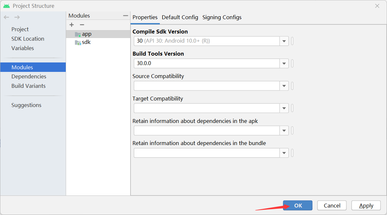This screenshot has height=215, width=387.
Task: Go back with the left arrow icon
Action: (x=7, y=17)
